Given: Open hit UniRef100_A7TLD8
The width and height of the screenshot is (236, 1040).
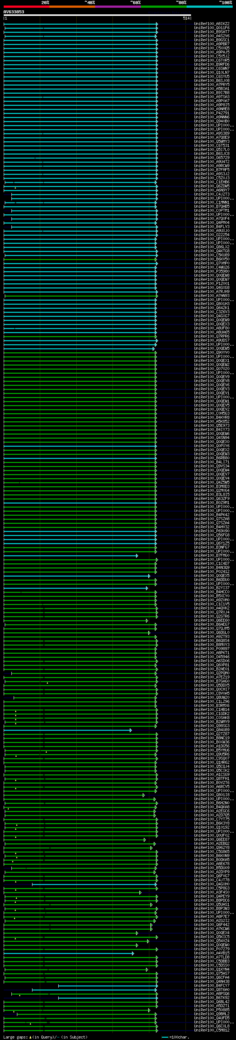Looking at the screenshot, I should [x=212, y=958].
